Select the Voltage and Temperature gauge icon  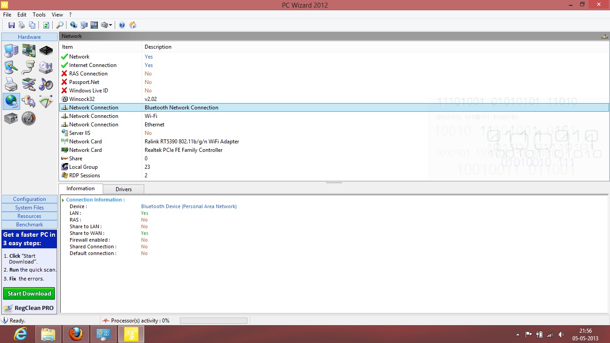click(46, 101)
